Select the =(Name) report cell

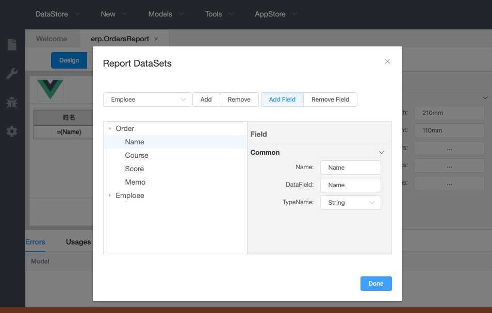pyautogui.click(x=69, y=132)
